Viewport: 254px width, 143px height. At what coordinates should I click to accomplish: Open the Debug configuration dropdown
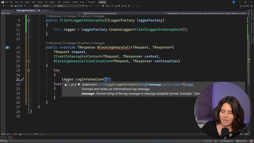pyautogui.click(x=37, y=6)
